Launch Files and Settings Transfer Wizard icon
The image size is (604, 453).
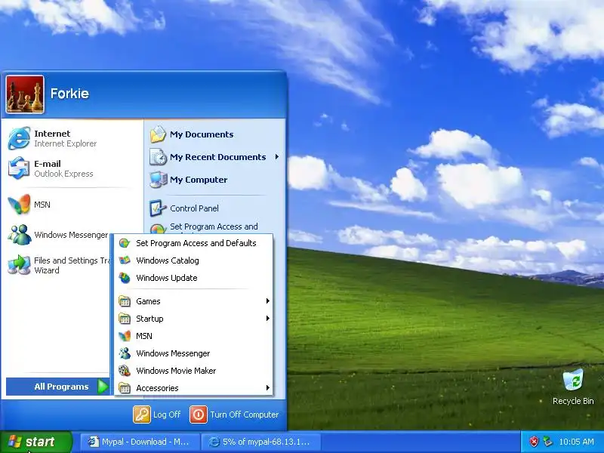pyautogui.click(x=19, y=265)
